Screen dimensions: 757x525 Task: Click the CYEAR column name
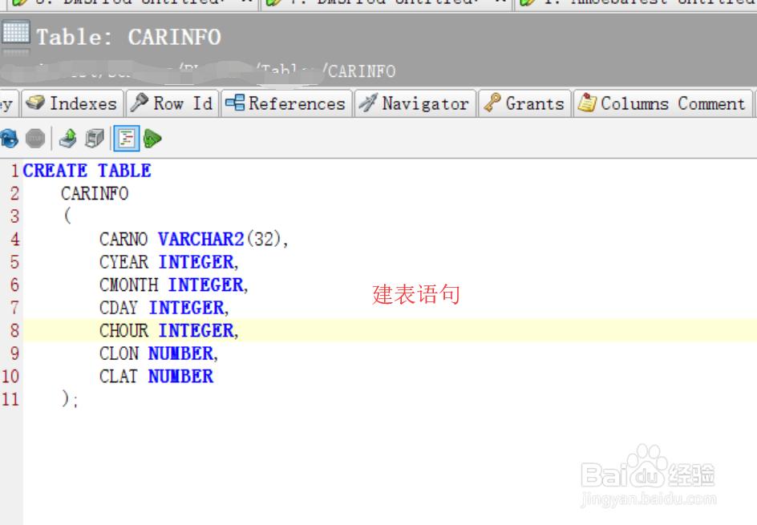123,262
